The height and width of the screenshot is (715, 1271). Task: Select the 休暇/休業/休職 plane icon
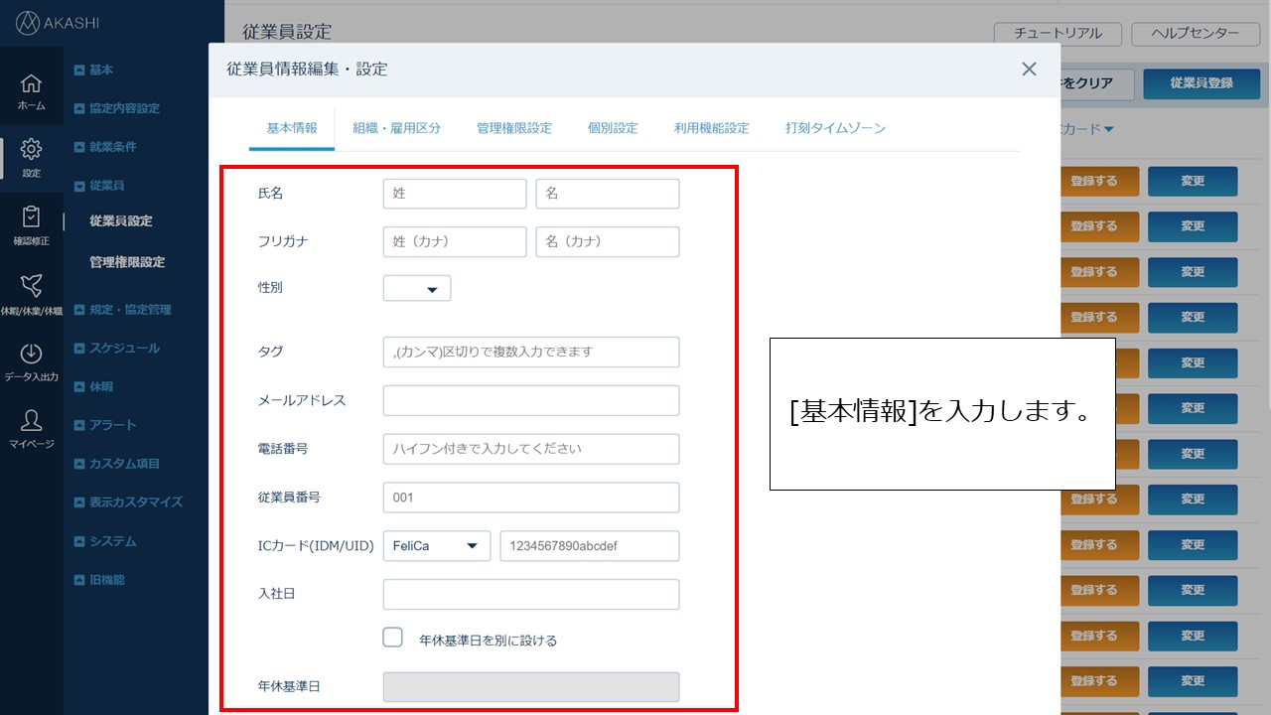point(31,293)
